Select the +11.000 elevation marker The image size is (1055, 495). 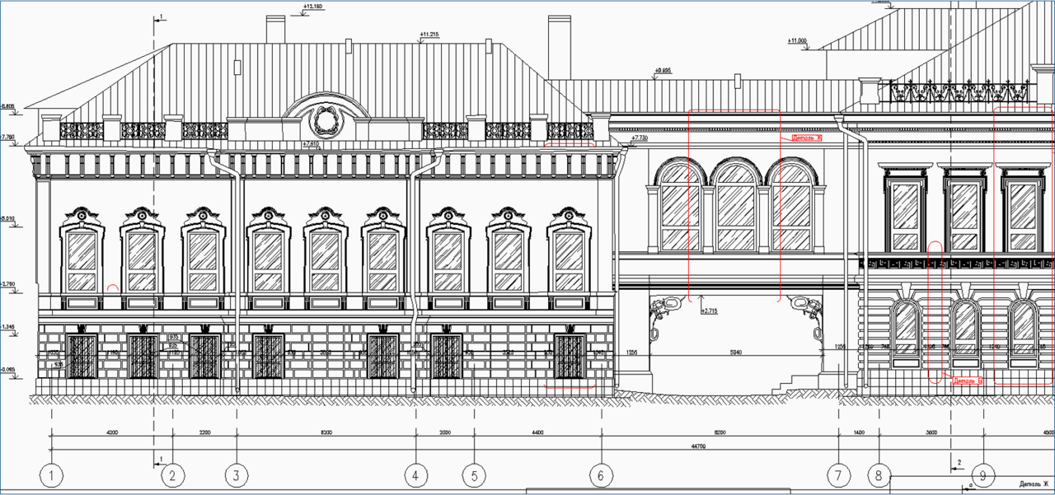(x=797, y=40)
